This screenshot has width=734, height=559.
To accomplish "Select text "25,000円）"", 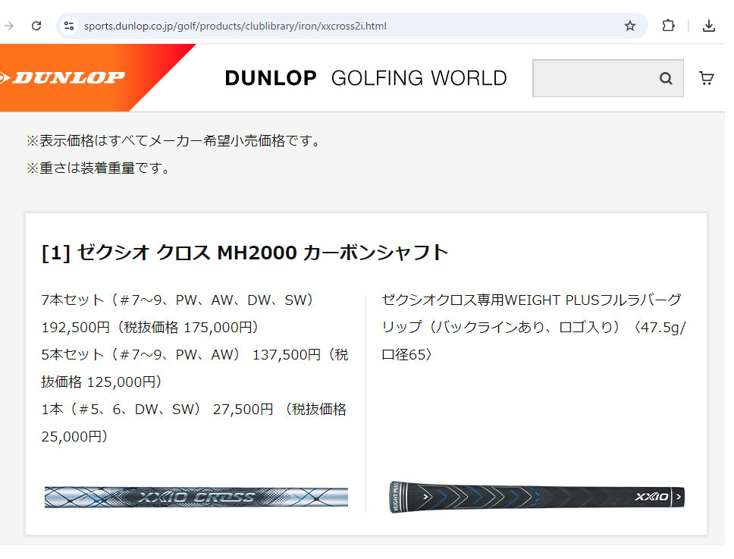I will pyautogui.click(x=74, y=436).
